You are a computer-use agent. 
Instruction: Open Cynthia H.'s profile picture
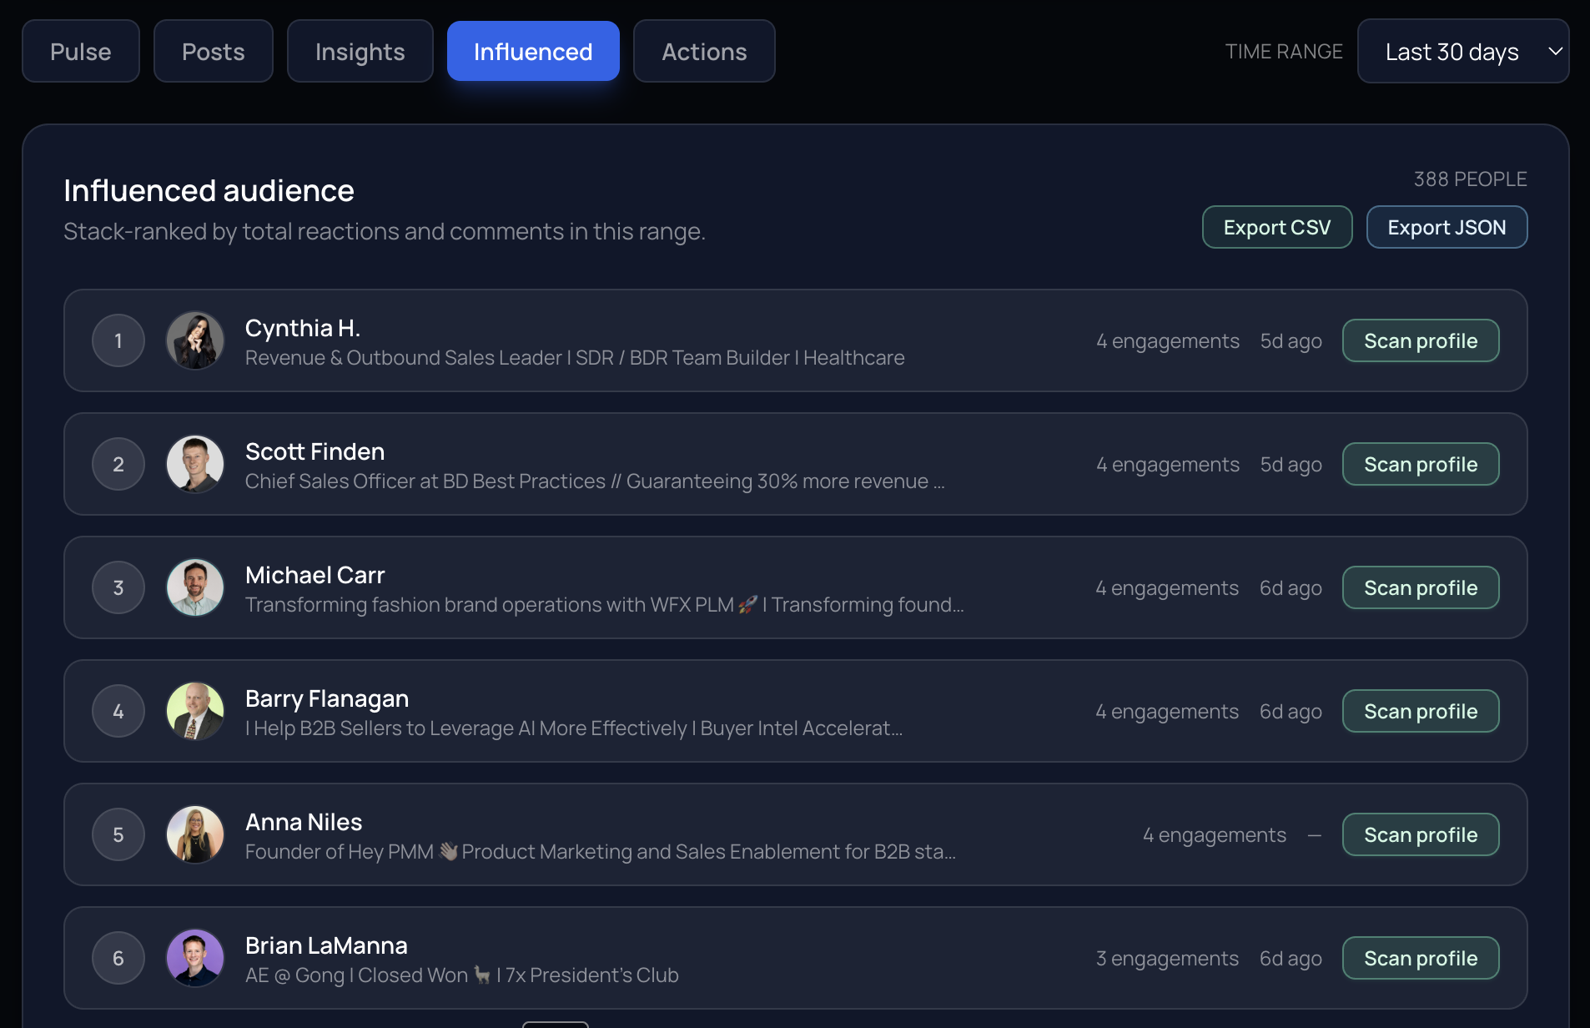tap(194, 340)
